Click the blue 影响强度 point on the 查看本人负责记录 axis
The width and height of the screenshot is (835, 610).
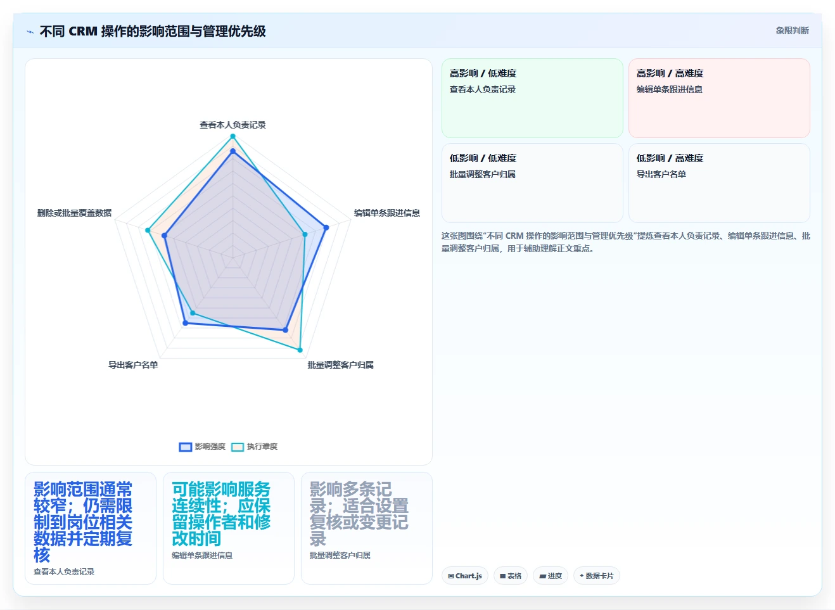[x=233, y=151]
